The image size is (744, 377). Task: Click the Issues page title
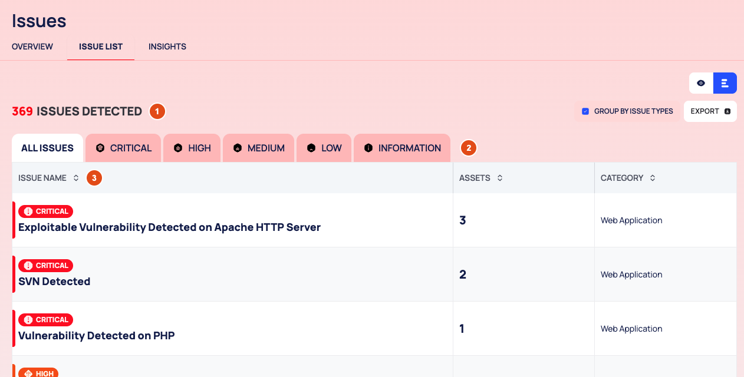tap(39, 21)
